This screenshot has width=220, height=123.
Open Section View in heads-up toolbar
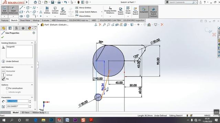(117, 25)
